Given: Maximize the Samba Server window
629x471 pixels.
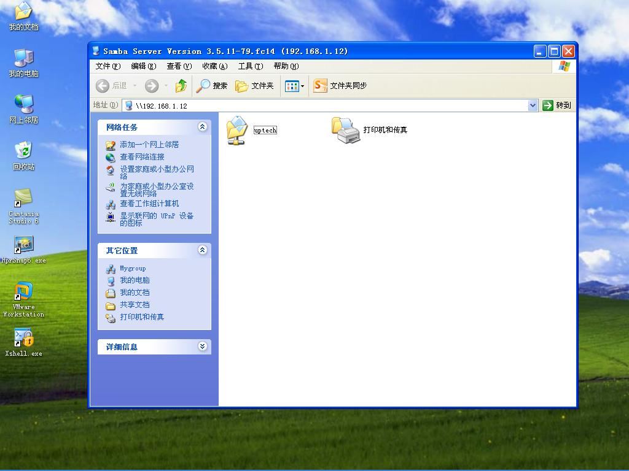Looking at the screenshot, I should (554, 52).
